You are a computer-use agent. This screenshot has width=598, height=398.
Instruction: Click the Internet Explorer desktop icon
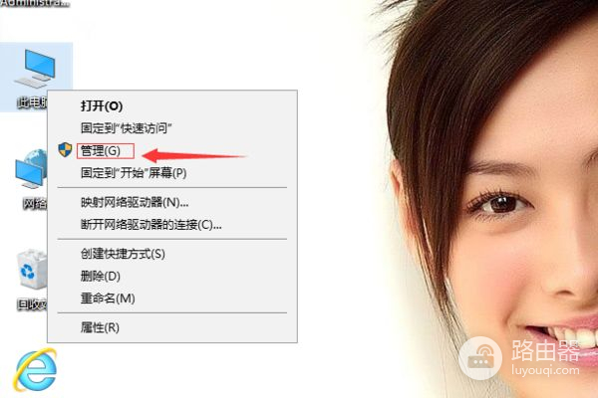point(35,370)
